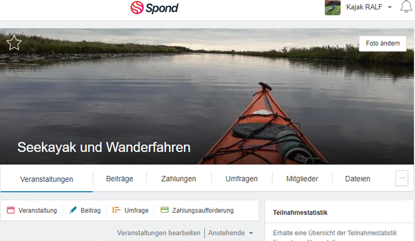
Task: Expand the Anstehende filter dropdown
Action: coord(230,233)
